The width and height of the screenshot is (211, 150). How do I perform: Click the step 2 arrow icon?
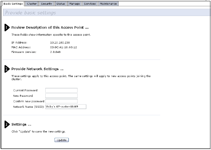7,69
